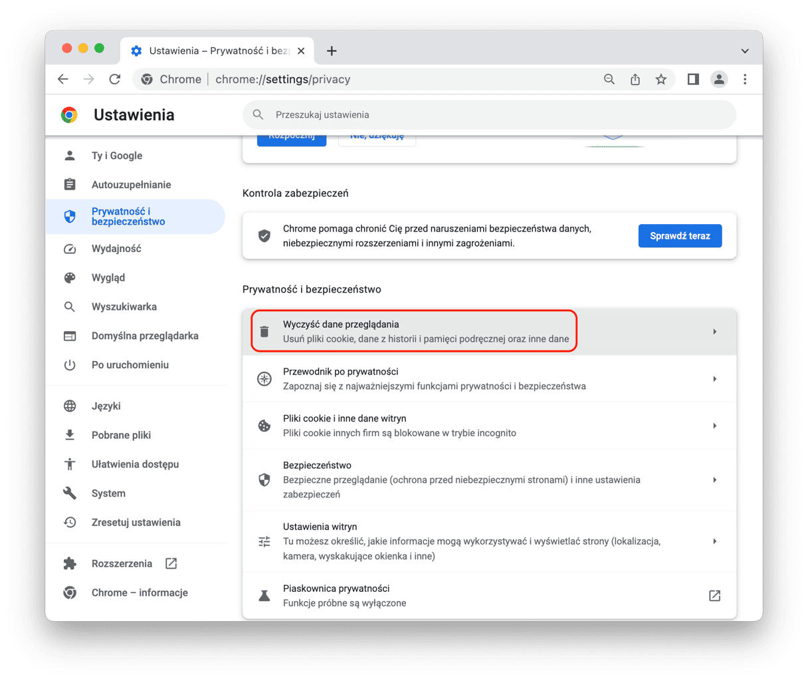Click the back navigation arrow
Image resolution: width=808 pixels, height=681 pixels.
[63, 79]
